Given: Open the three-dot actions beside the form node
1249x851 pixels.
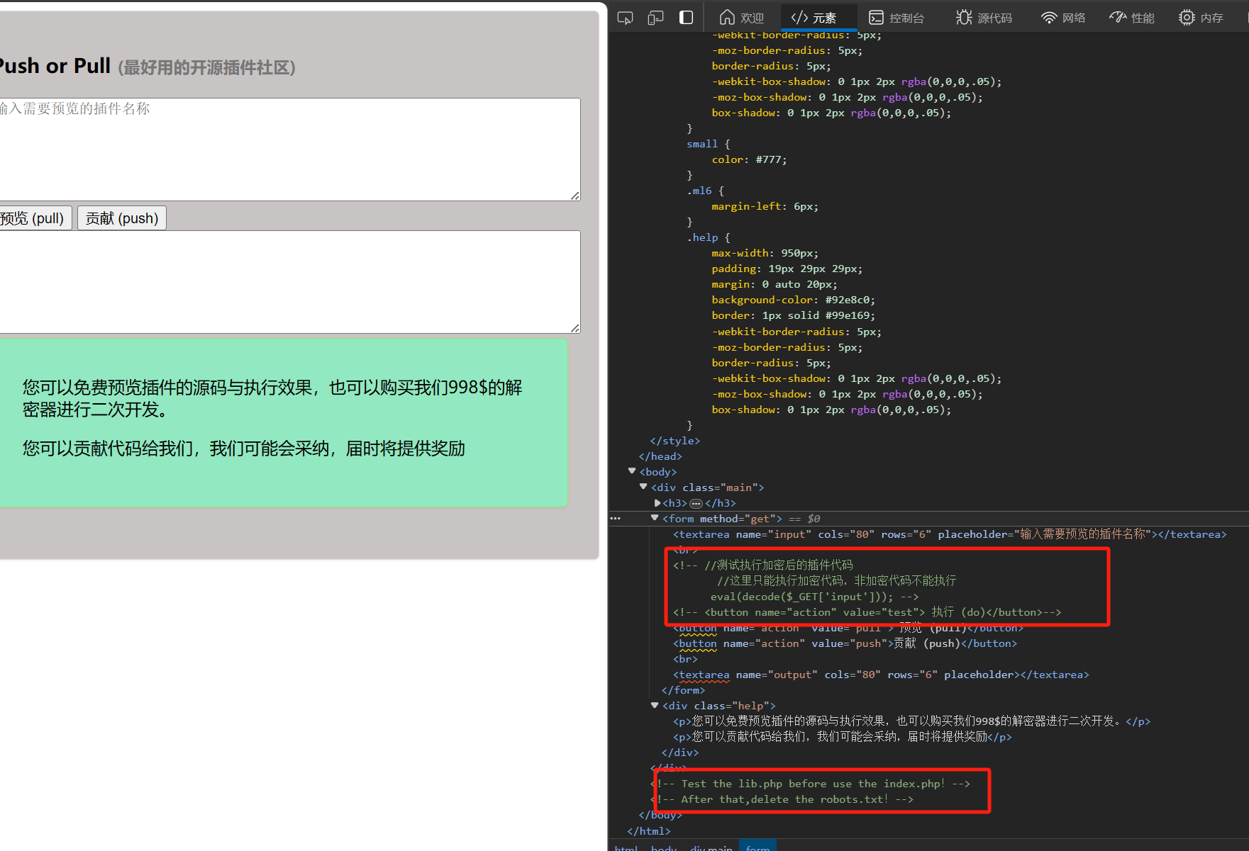Looking at the screenshot, I should coord(615,519).
